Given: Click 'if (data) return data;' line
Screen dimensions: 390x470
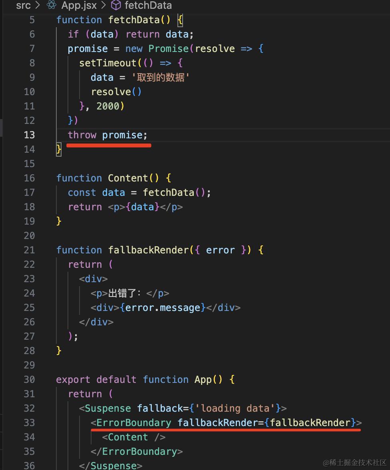Looking at the screenshot, I should pos(131,34).
